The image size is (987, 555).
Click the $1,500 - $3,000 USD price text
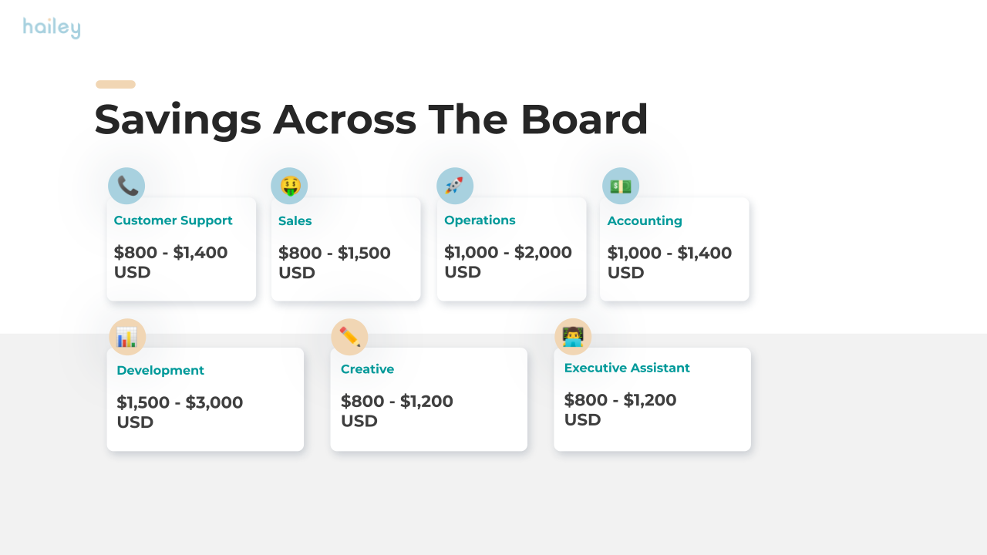pyautogui.click(x=180, y=412)
